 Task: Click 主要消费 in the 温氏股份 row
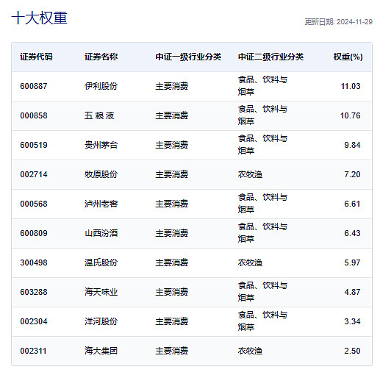click(172, 262)
